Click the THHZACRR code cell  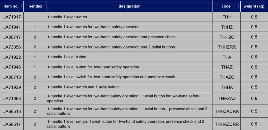[x=226, y=111]
